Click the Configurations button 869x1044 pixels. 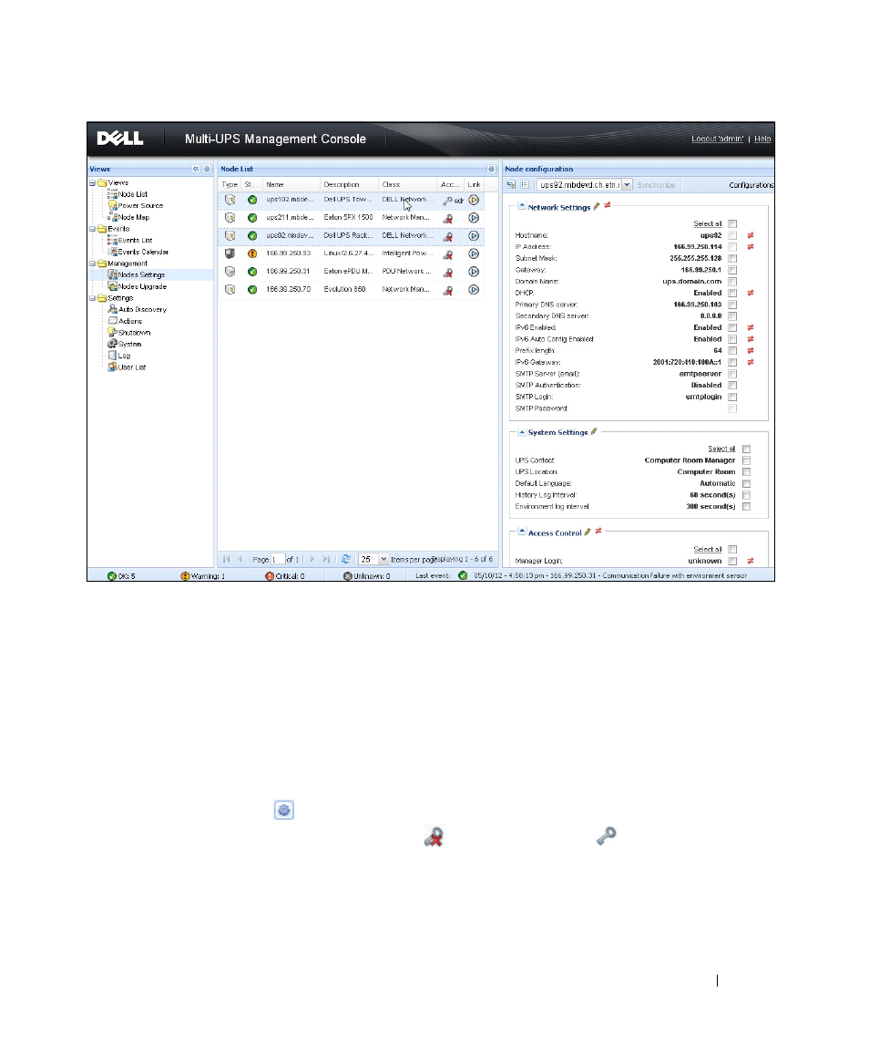pyautogui.click(x=751, y=185)
